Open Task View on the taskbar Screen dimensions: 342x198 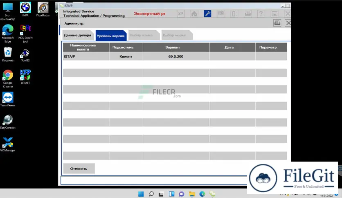tap(161, 194)
